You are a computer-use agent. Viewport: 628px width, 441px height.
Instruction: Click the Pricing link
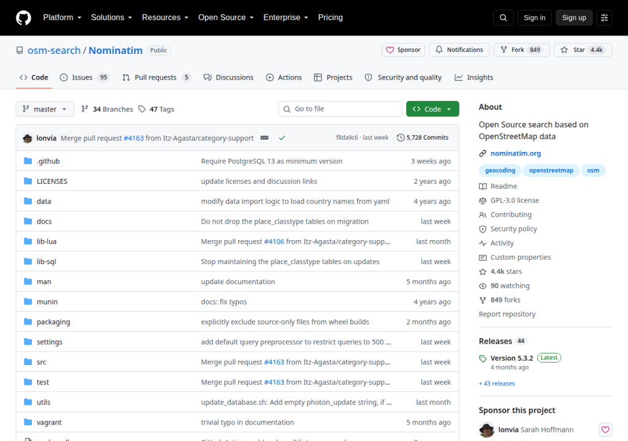click(x=331, y=17)
